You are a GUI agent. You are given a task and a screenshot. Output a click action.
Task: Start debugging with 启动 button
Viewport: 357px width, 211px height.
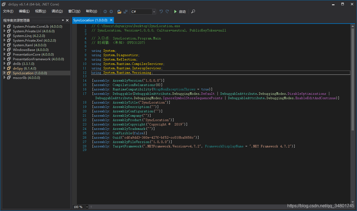(x=180, y=12)
